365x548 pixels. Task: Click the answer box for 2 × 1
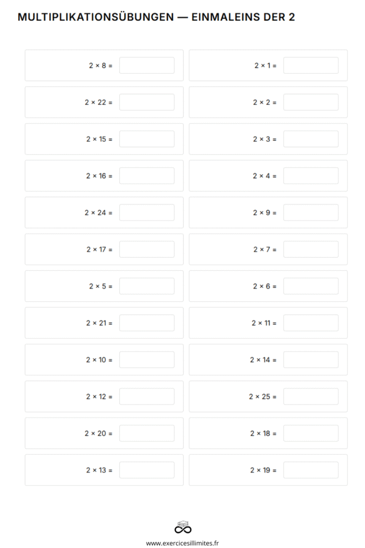[x=310, y=65]
